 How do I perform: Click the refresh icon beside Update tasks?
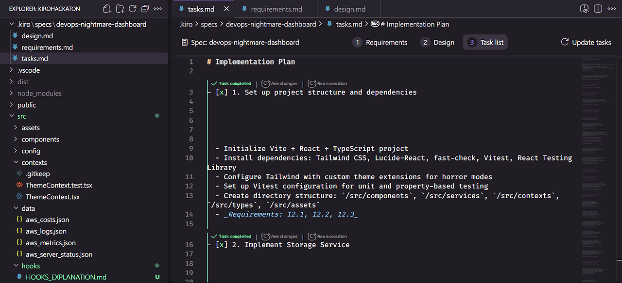tap(565, 42)
